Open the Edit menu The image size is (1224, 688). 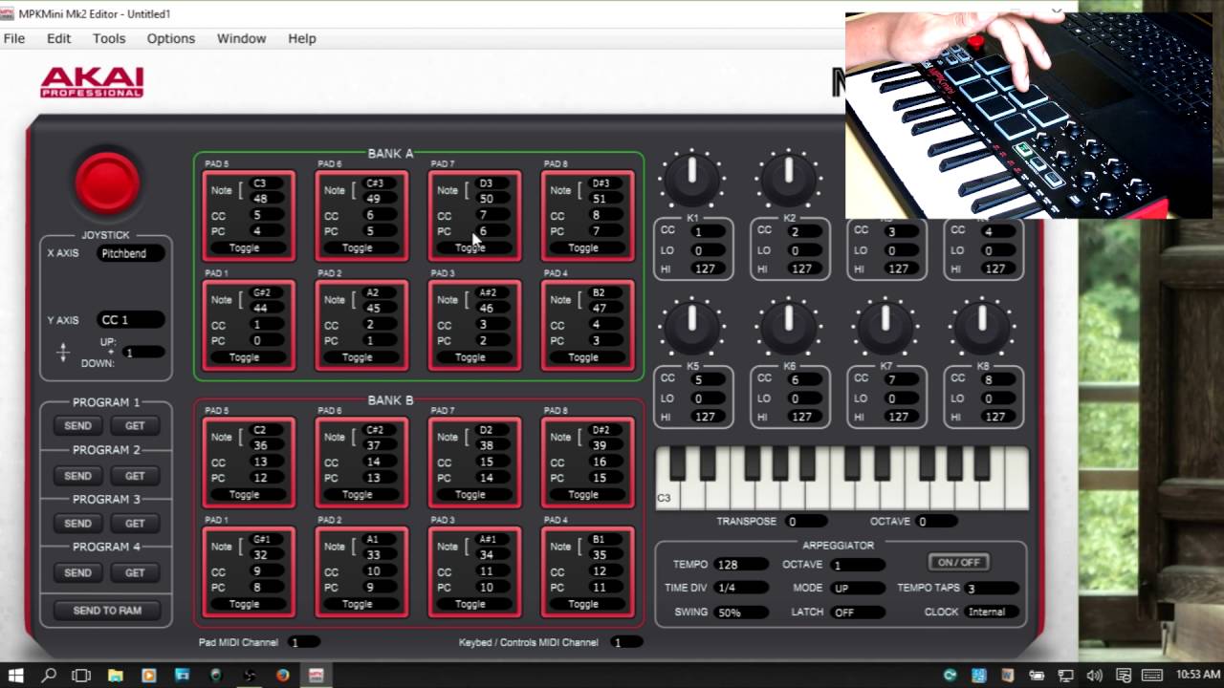(59, 38)
